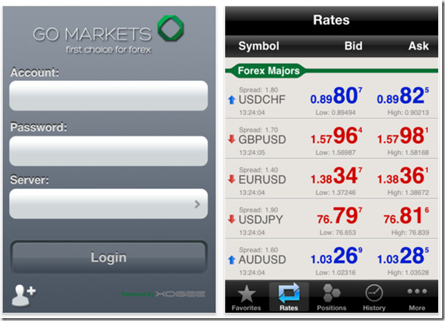This screenshot has width=445, height=321.
Task: Click AUDUSD Spread: 1.60 label
Action: (x=258, y=250)
